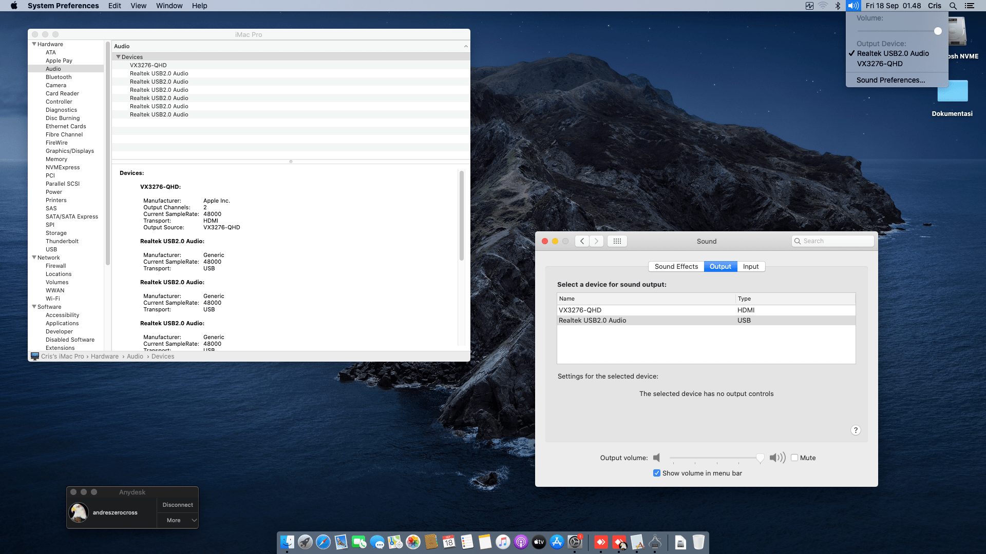Click the device details pane scrollbar
This screenshot has width=986, height=554.
pyautogui.click(x=461, y=215)
